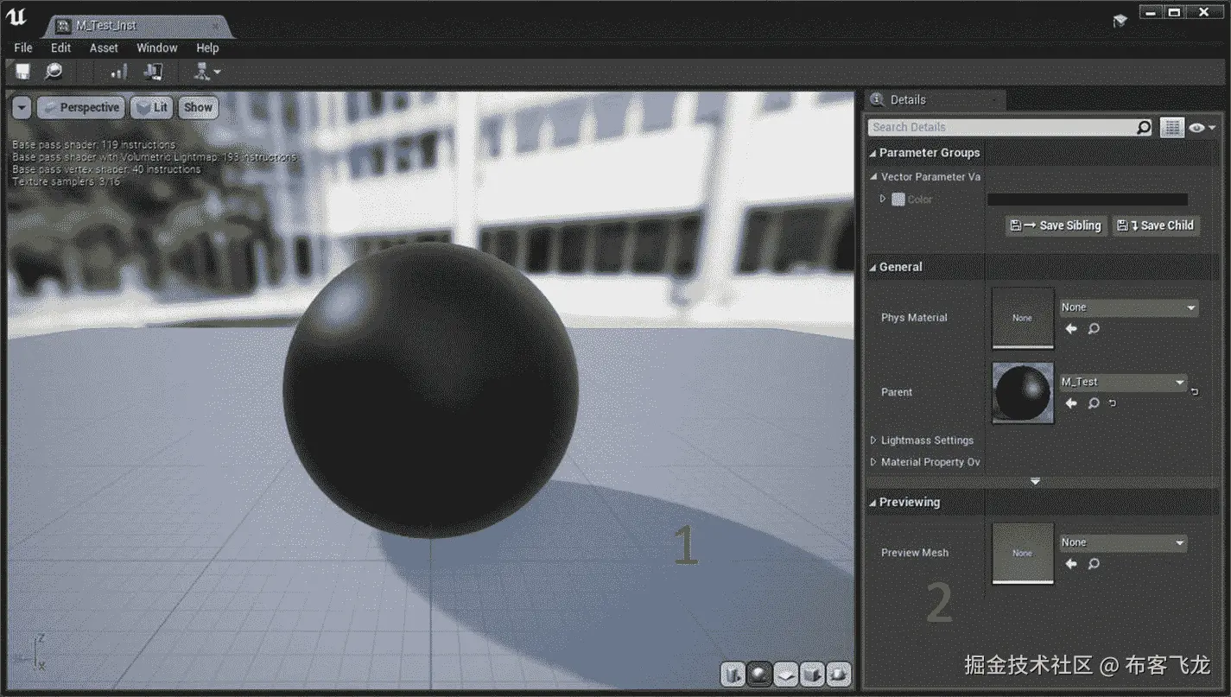Use selected asset arrow for Preview Mesh
This screenshot has height=697, width=1231.
[1071, 564]
